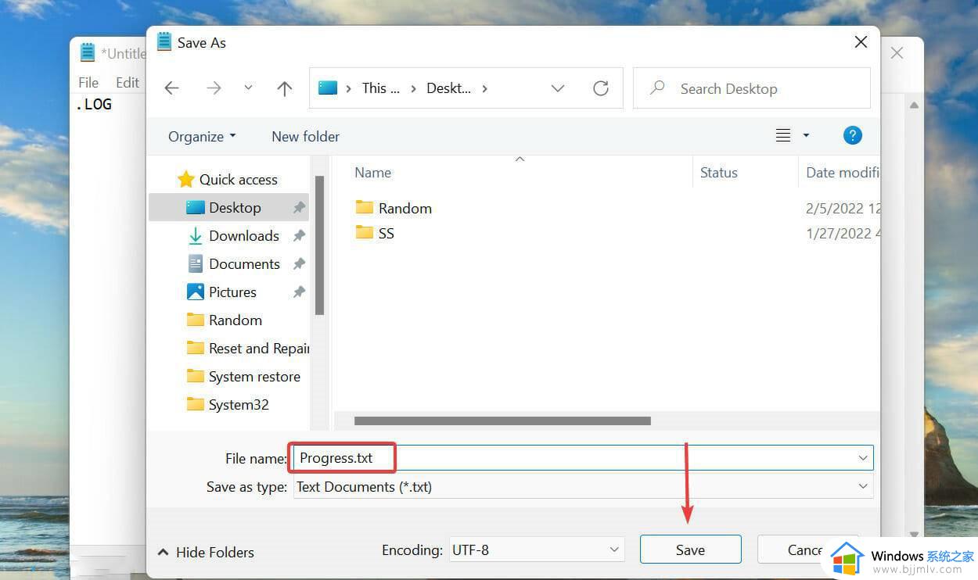The height and width of the screenshot is (580, 978).
Task: Click the Quick access star icon
Action: click(x=185, y=180)
